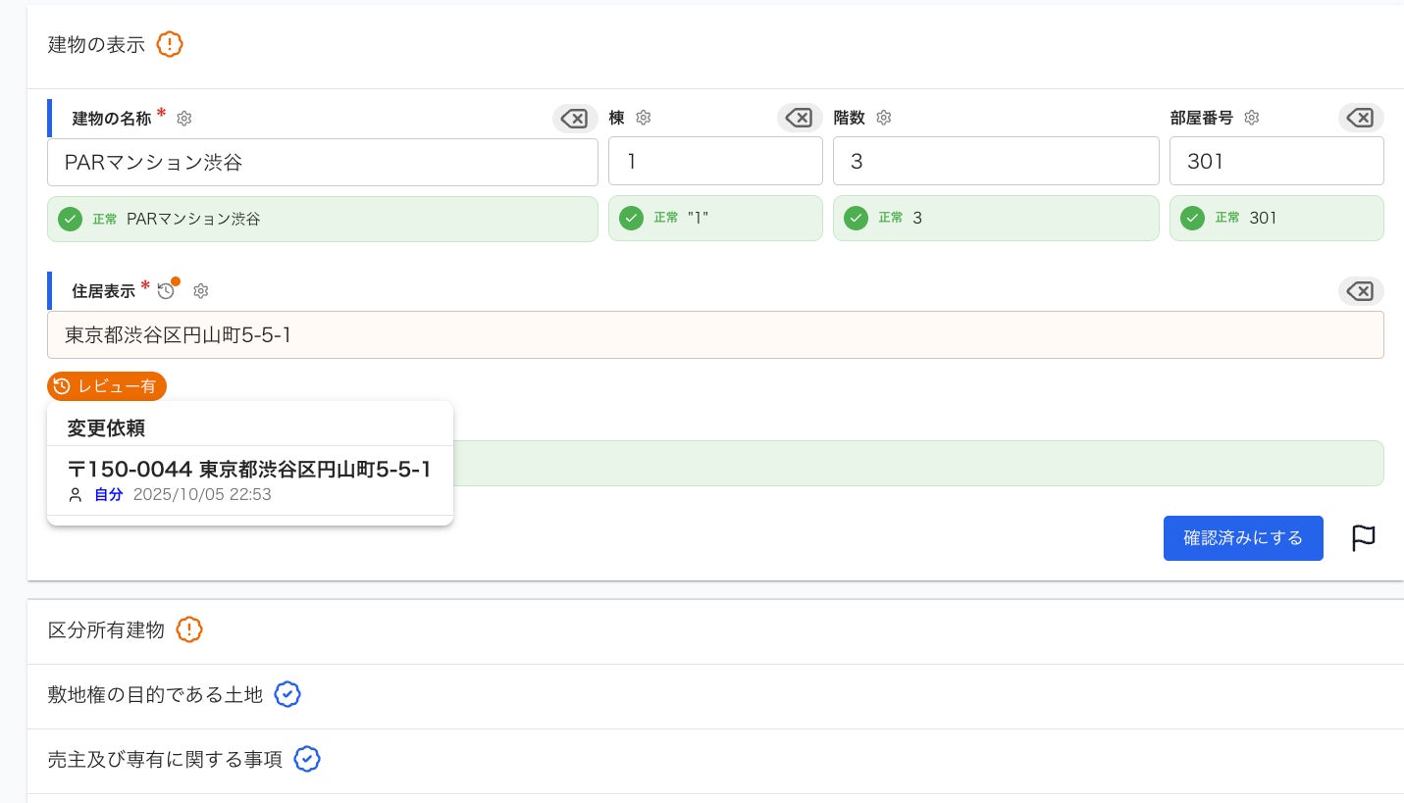Open settings gear next to 棟 label
The image size is (1404, 803).
click(x=644, y=118)
